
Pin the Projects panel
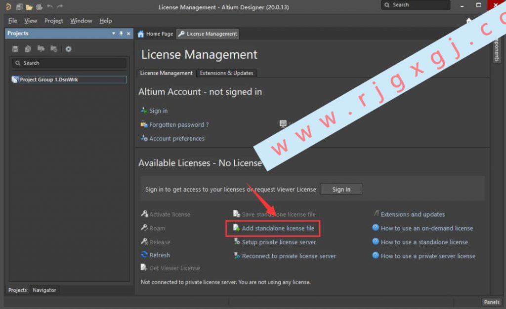pyautogui.click(x=121, y=33)
